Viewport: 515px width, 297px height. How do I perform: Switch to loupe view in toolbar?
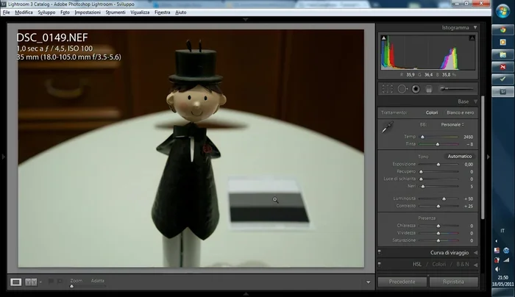click(x=16, y=282)
